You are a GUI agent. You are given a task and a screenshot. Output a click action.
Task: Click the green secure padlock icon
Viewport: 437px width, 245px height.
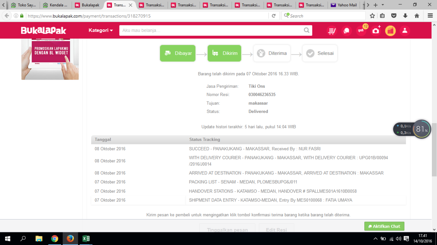tap(22, 16)
